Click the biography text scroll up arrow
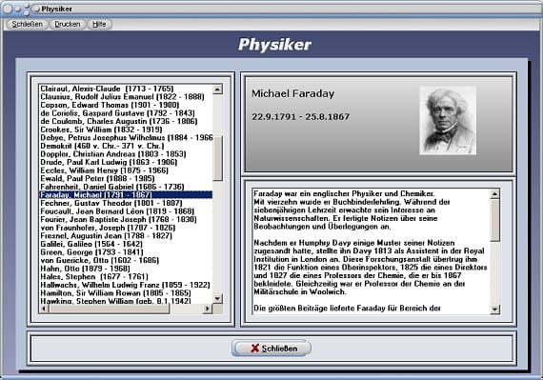The height and width of the screenshot is (380, 543). tap(494, 193)
